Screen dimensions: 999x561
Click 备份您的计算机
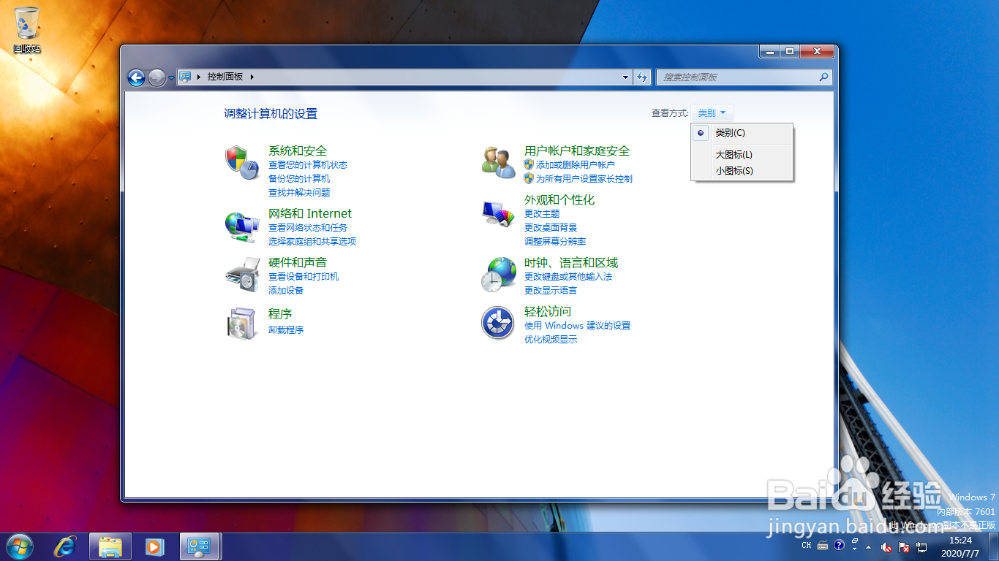pyautogui.click(x=299, y=178)
